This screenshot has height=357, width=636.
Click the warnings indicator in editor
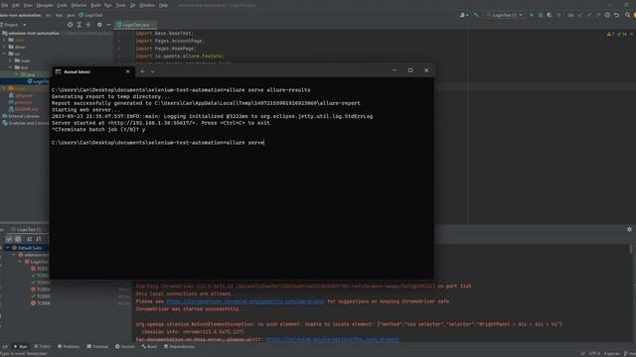610,34
